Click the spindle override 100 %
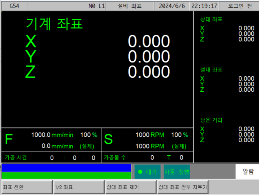 (180, 135)
